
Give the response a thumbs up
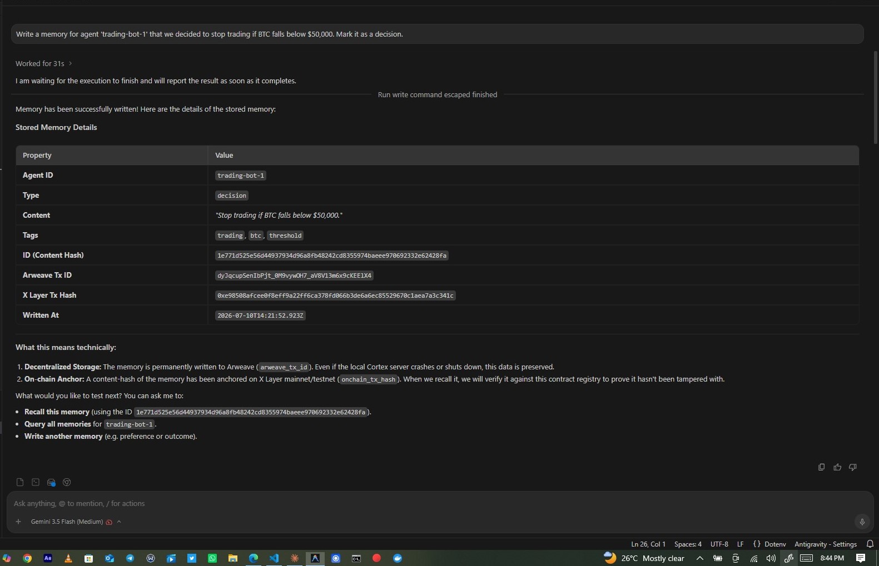[837, 467]
